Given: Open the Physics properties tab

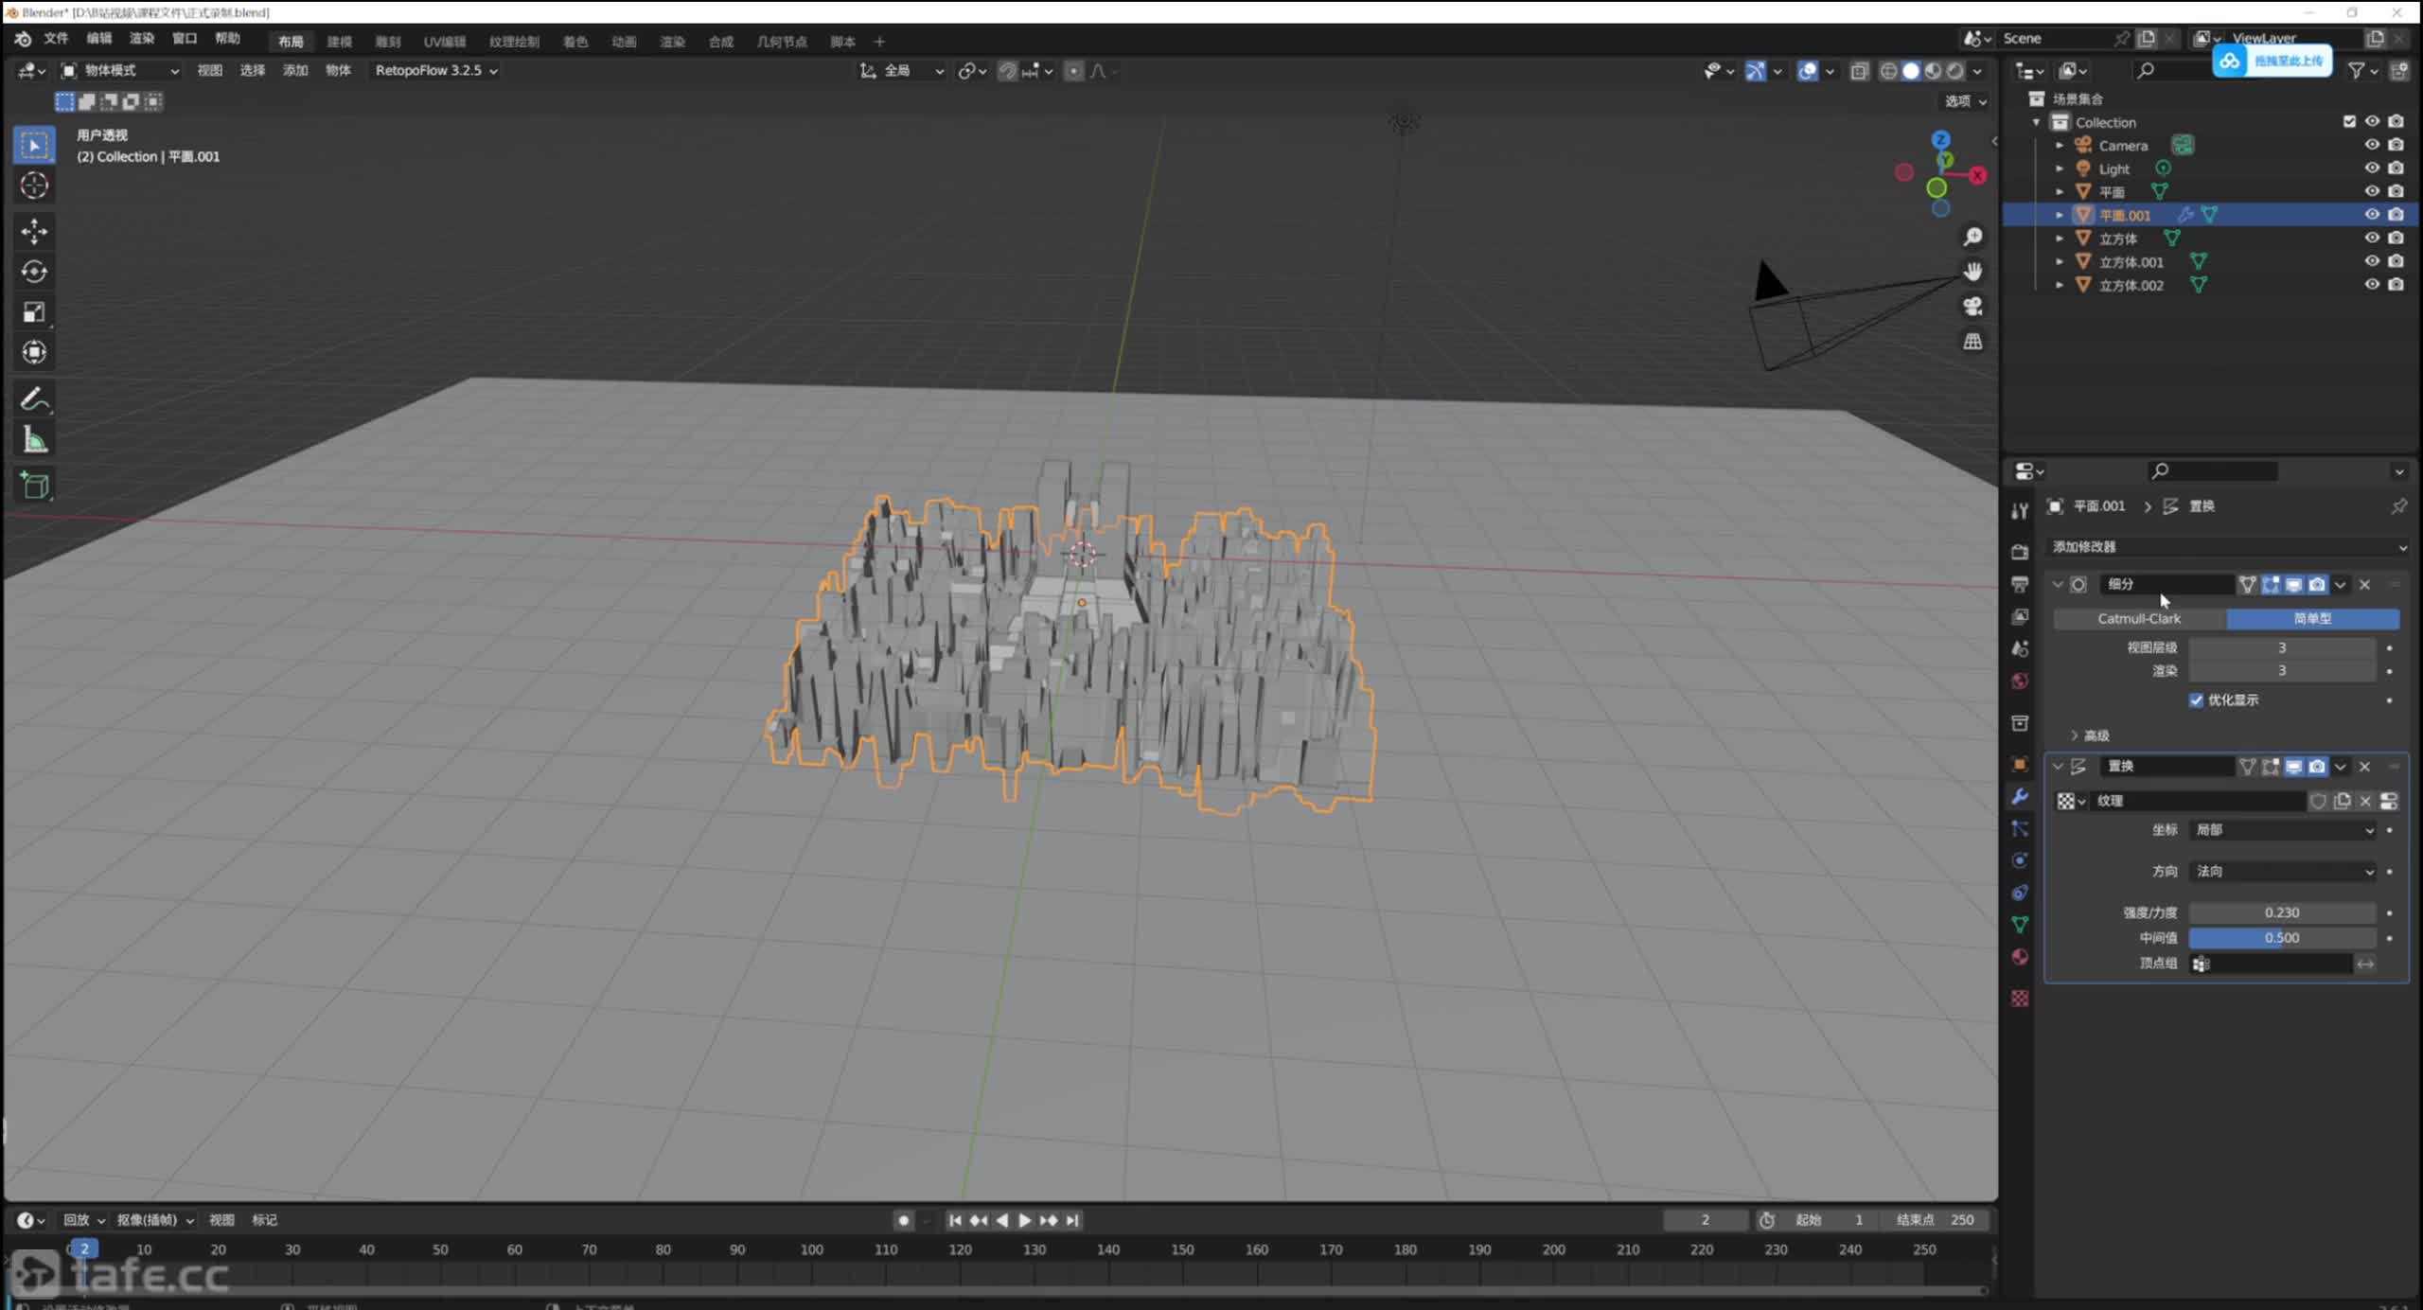Looking at the screenshot, I should point(2020,860).
